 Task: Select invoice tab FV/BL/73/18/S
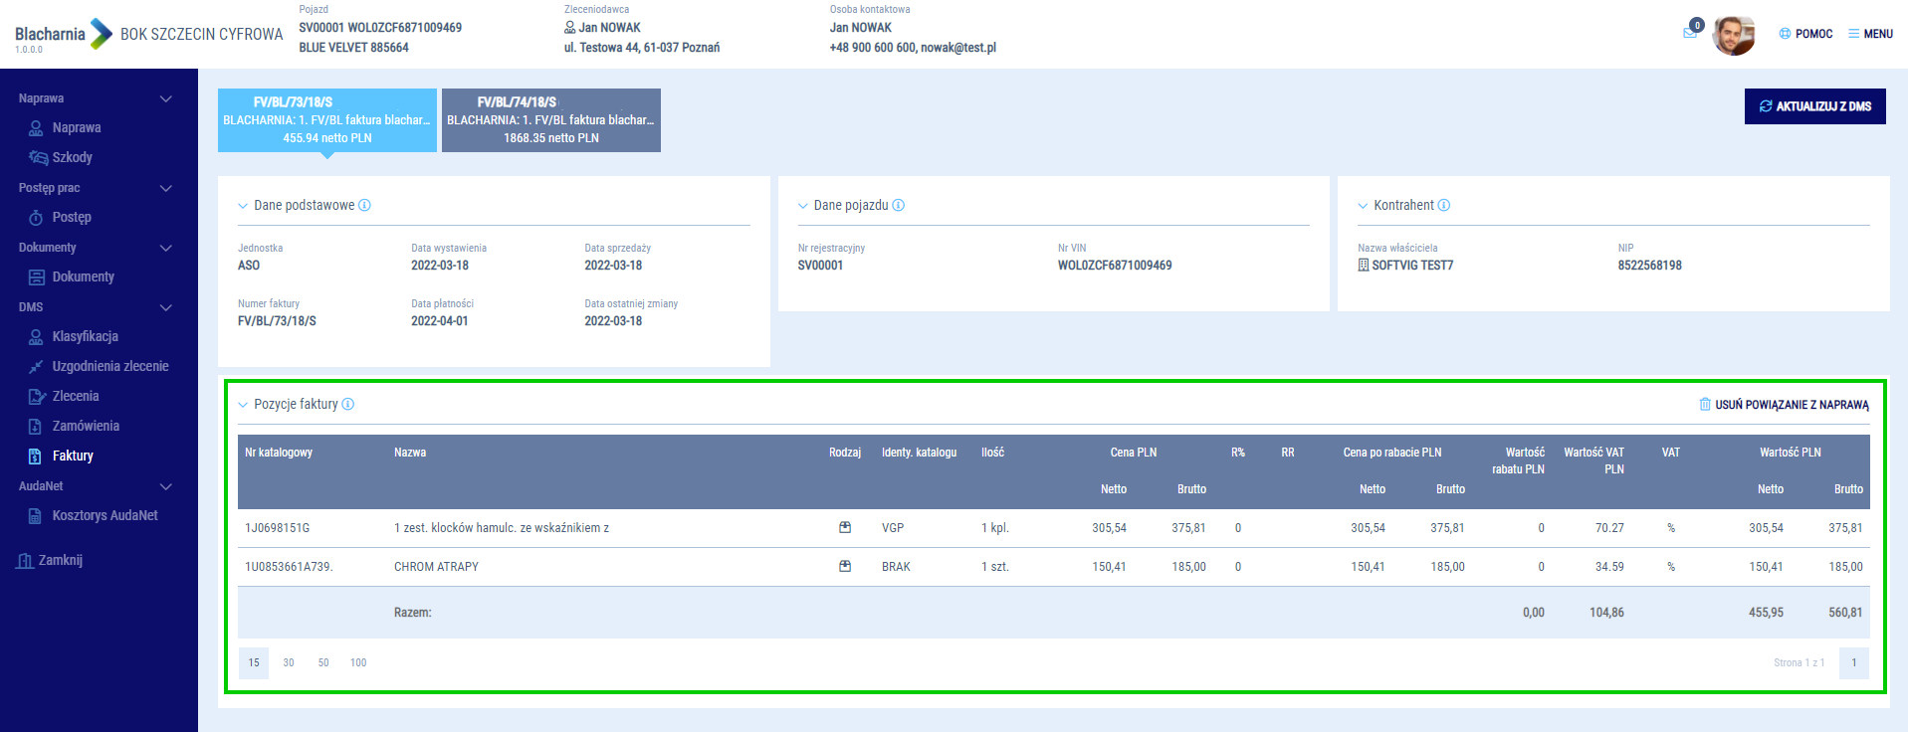(326, 120)
